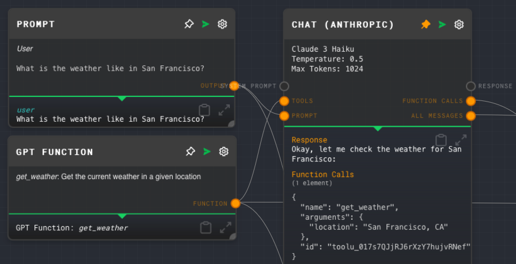Copy Prompt node output to clipboard
516x264 pixels.
click(x=204, y=110)
